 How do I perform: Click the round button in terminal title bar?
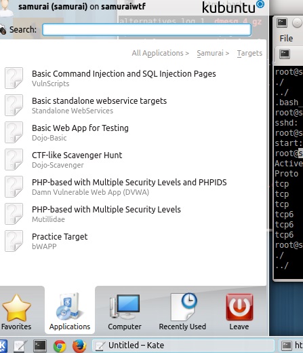tap(297, 23)
